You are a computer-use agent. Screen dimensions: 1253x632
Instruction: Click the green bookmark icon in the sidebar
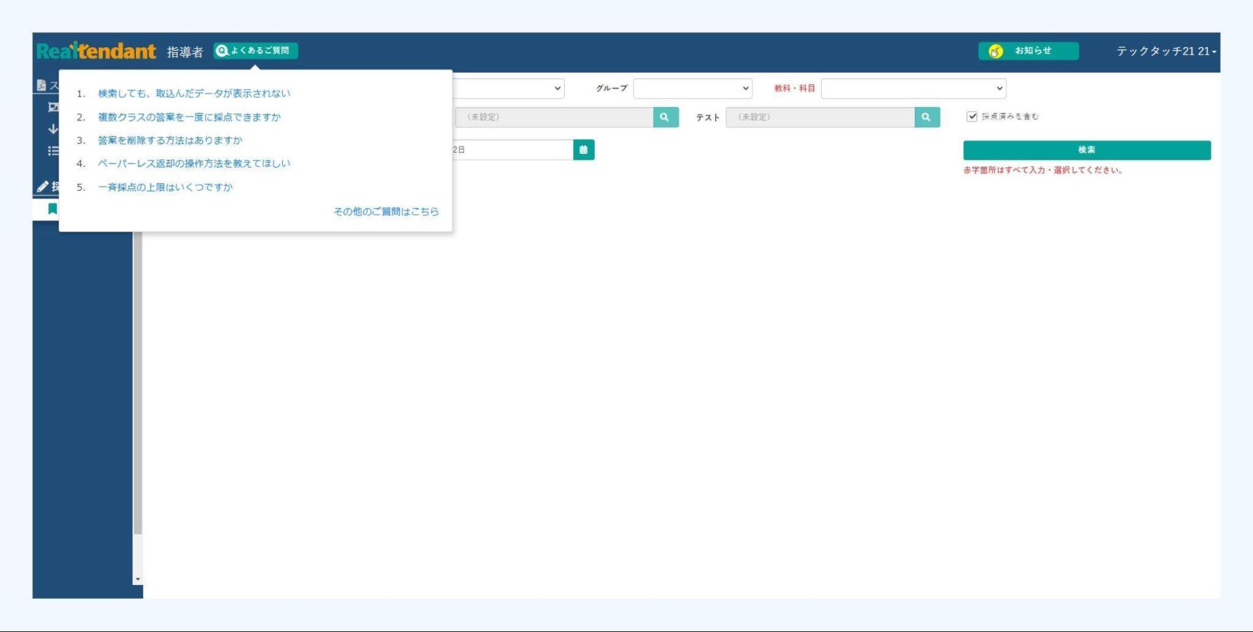(53, 209)
